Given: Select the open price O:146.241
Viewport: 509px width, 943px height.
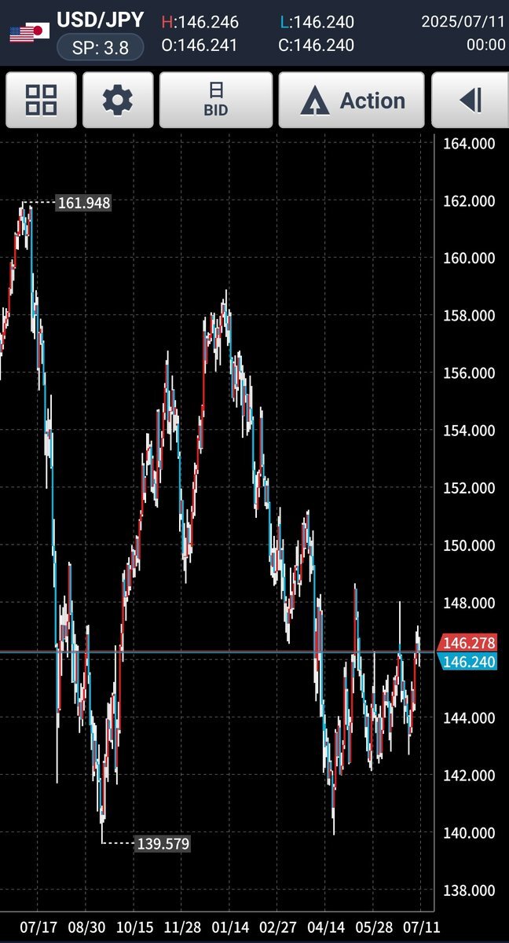Looking at the screenshot, I should 200,45.
